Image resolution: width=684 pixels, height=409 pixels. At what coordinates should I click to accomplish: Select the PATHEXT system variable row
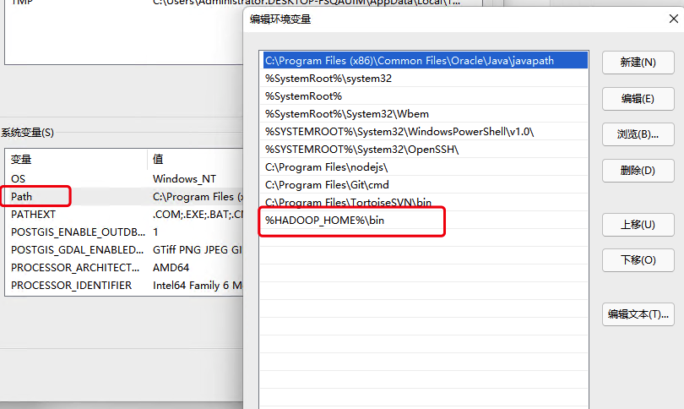click(33, 215)
